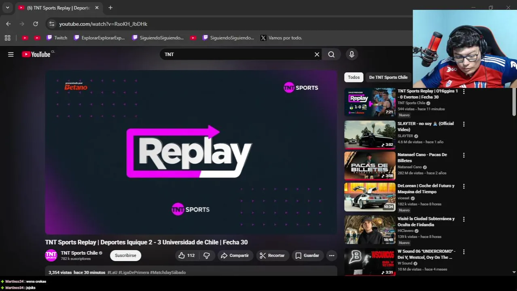This screenshot has height=291, width=517.
Task: Open the #LigaDePrimera hashtag
Action: [133, 272]
